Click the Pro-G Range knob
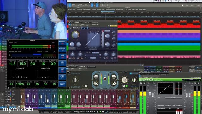This screenshot has width=202, height=114. [79, 44]
